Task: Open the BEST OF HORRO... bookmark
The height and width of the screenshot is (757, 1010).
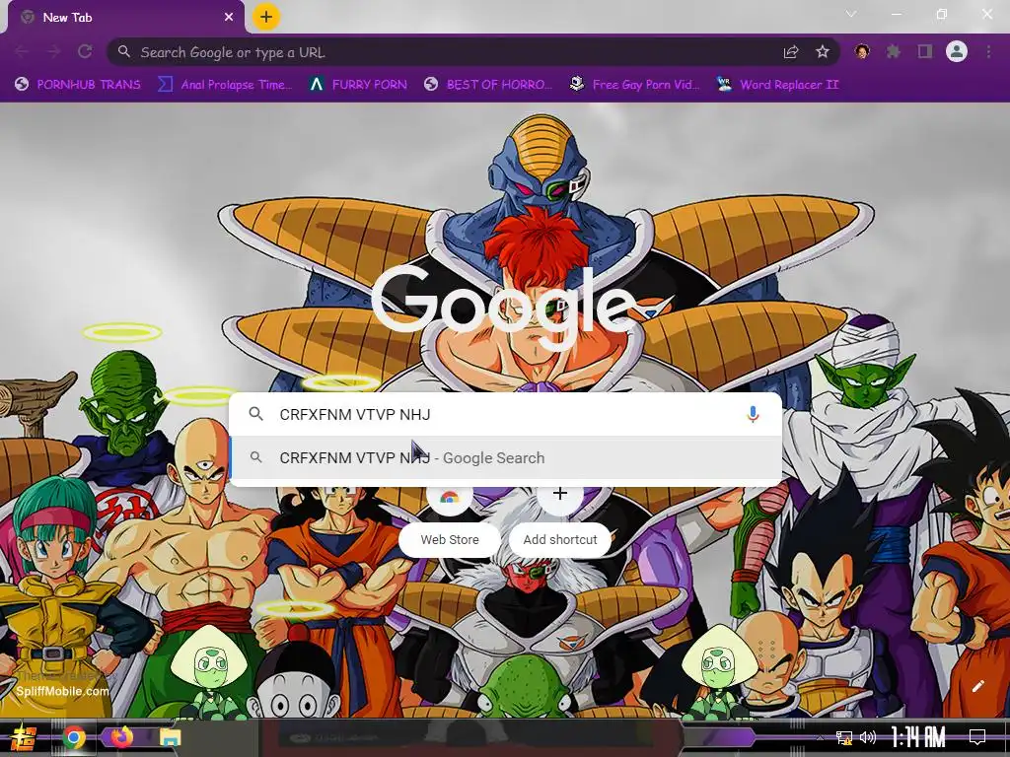Action: tap(488, 85)
